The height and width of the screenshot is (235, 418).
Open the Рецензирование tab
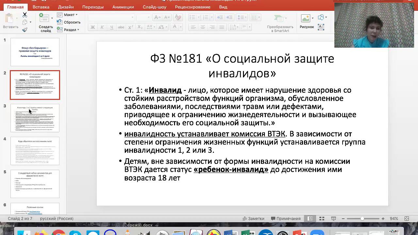click(x=193, y=7)
